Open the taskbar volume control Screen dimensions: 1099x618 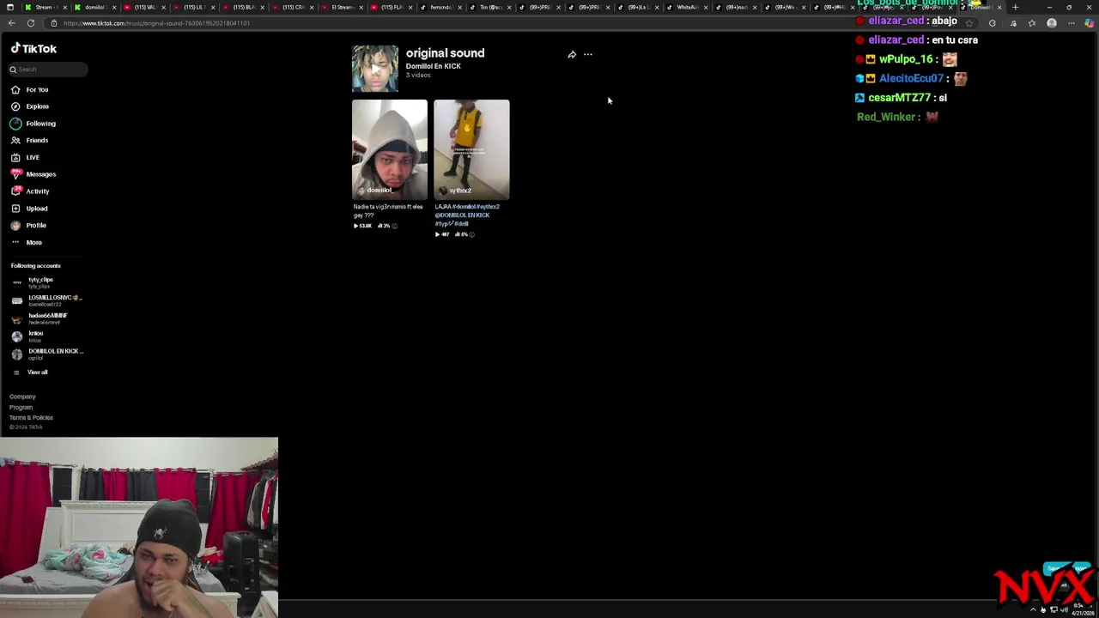pos(1064,609)
